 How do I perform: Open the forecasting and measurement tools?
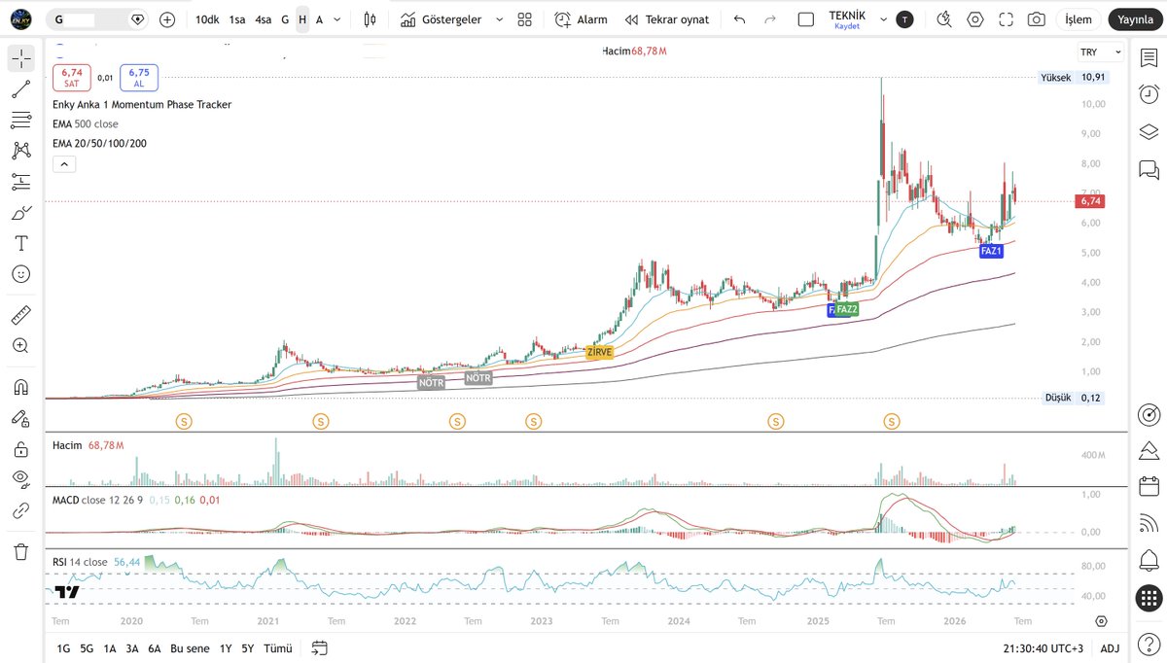pyautogui.click(x=21, y=182)
